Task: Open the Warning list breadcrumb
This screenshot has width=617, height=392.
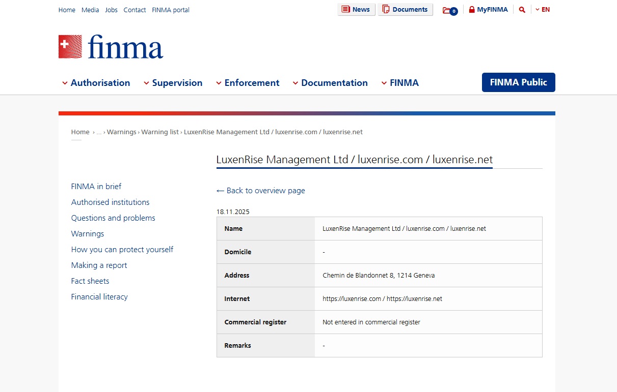Action: coord(159,132)
